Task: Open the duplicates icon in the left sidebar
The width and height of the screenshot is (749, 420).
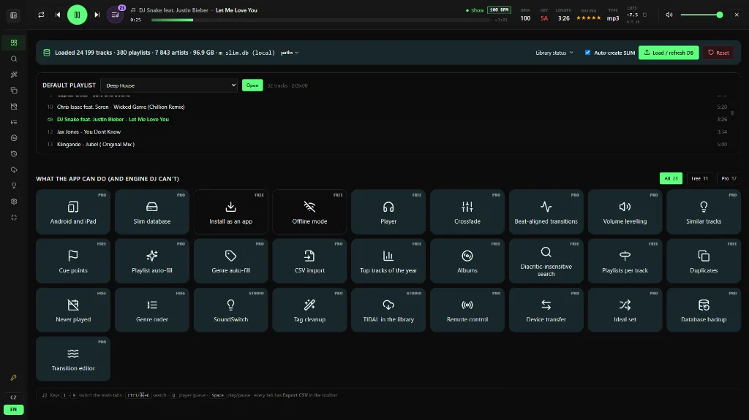Action: tap(14, 90)
